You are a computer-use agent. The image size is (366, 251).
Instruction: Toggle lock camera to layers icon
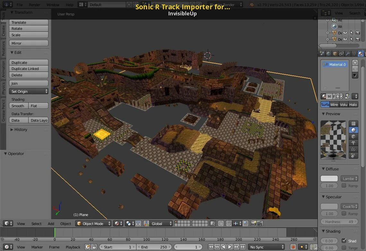click(213, 223)
